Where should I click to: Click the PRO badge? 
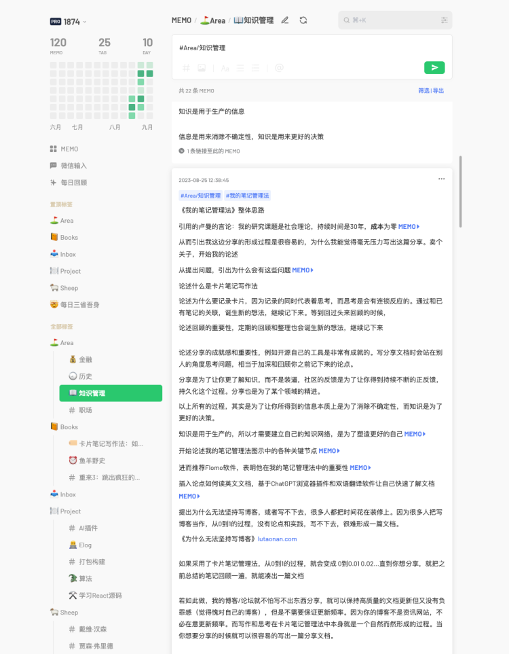pyautogui.click(x=56, y=22)
